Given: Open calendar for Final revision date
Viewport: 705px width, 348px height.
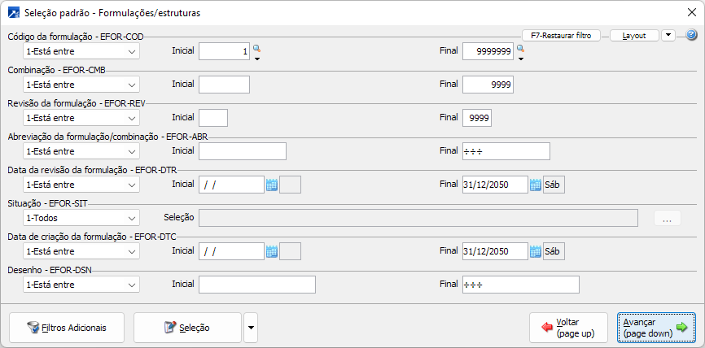Looking at the screenshot, I should [x=536, y=185].
